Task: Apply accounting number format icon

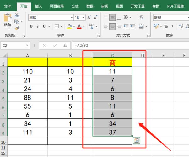Action: [156, 26]
